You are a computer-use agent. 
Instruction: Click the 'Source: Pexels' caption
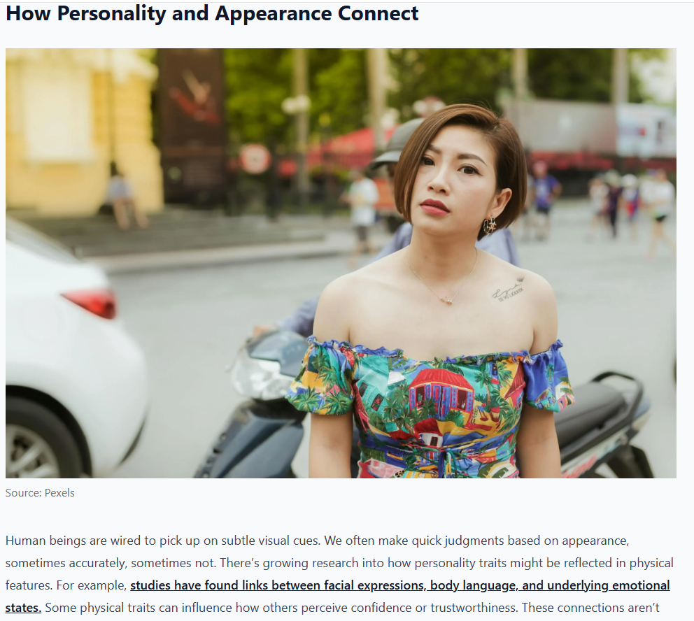tap(40, 493)
